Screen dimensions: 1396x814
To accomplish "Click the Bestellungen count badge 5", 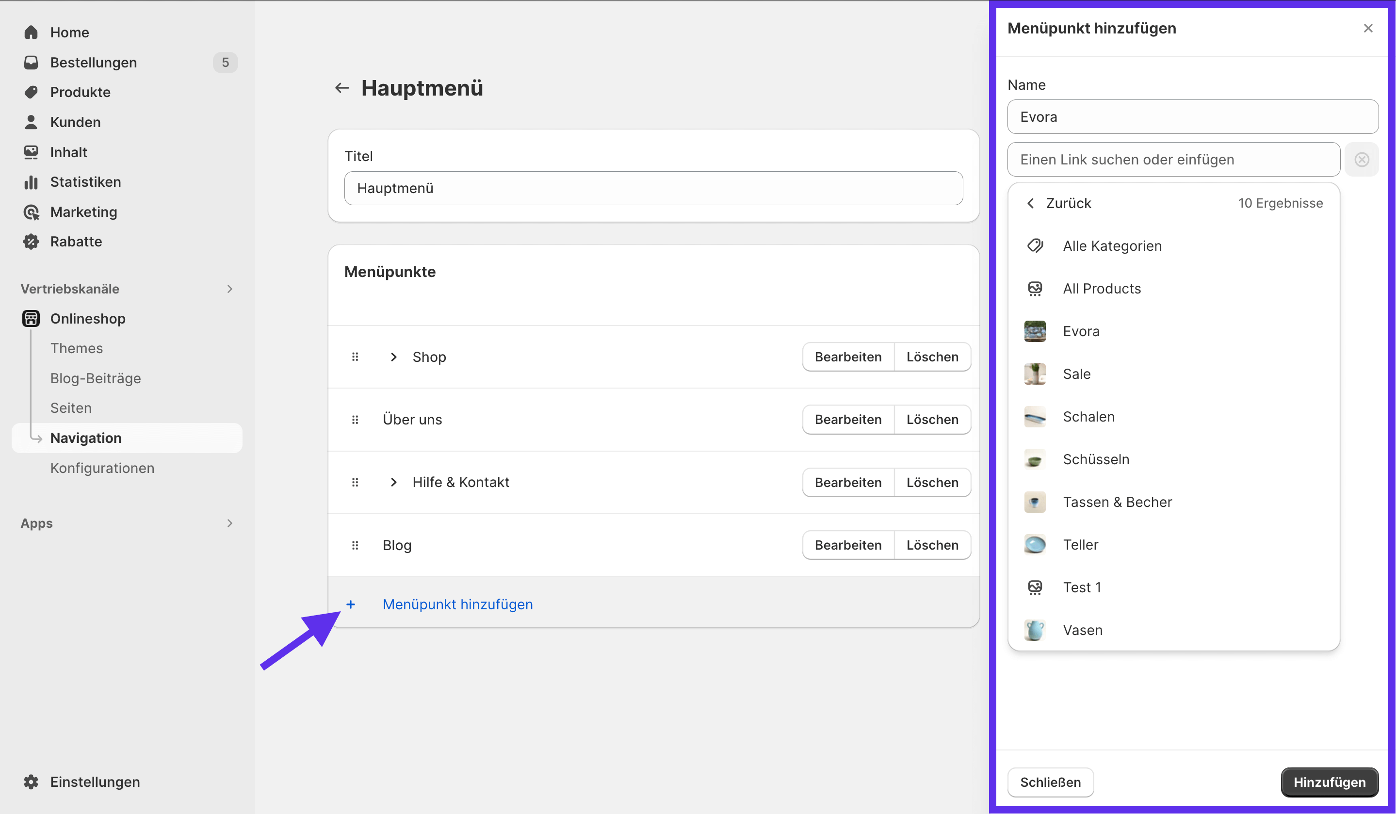I will tap(225, 62).
